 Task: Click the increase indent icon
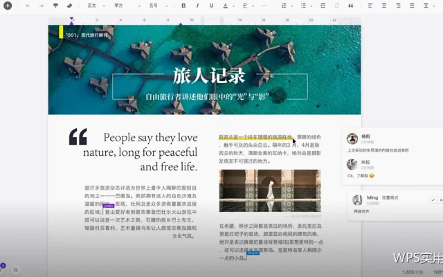click(337, 6)
